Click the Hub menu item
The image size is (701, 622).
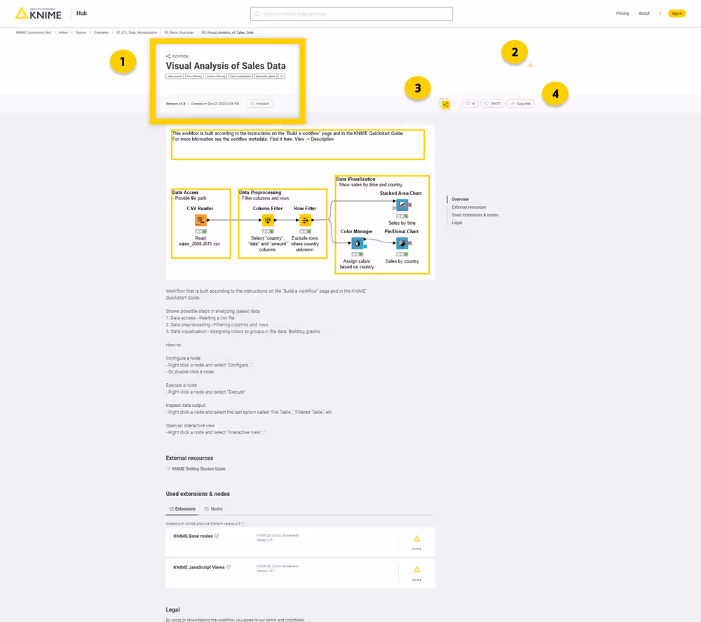coord(81,13)
